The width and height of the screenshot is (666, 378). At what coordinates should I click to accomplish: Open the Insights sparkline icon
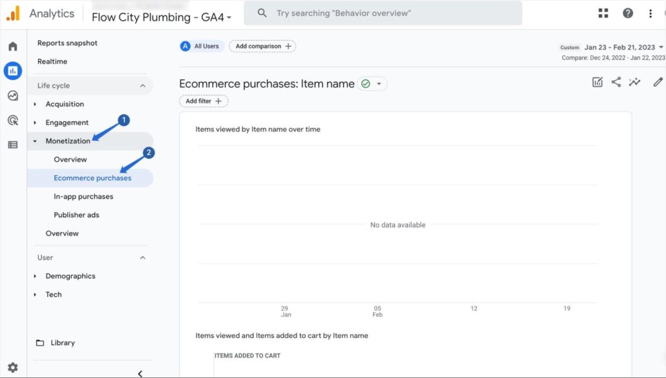click(x=634, y=82)
